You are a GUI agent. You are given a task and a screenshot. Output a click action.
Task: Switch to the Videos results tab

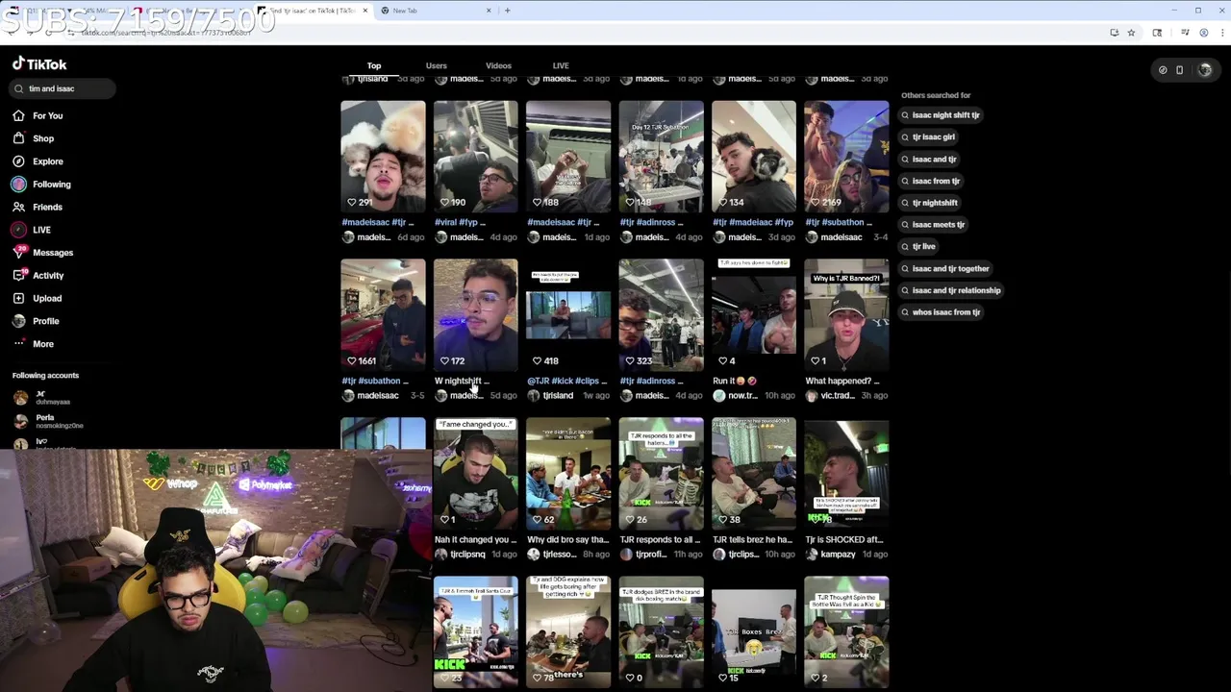coord(498,65)
